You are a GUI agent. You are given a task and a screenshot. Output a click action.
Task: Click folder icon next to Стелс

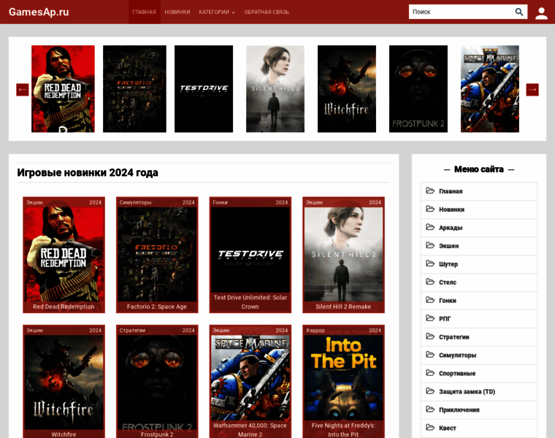(x=430, y=282)
